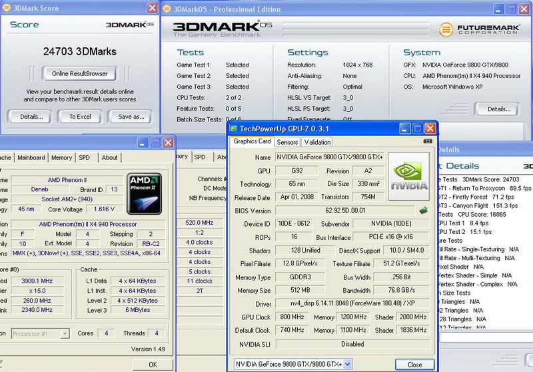Click the 520.0 MHz memory frequency value
Viewport: 533px width, 372px height.
pyautogui.click(x=199, y=223)
